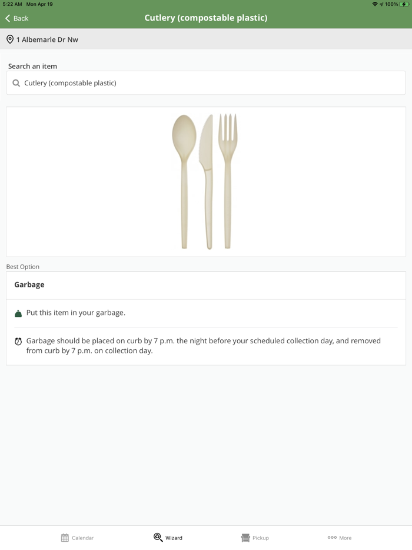Tap the Back chevron arrow icon
The width and height of the screenshot is (412, 550).
pyautogui.click(x=8, y=18)
